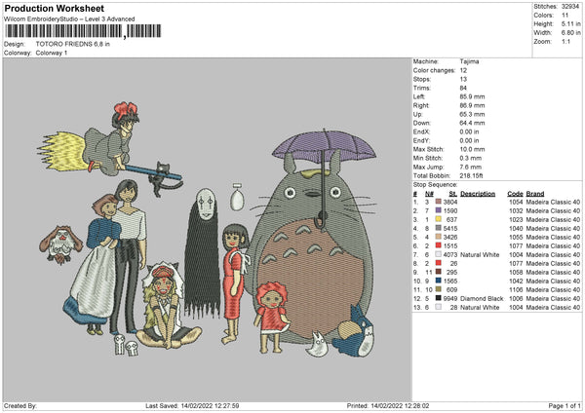Viewport: 585px width, 413px height.
Task: Click the Code column header
Action: point(515,194)
